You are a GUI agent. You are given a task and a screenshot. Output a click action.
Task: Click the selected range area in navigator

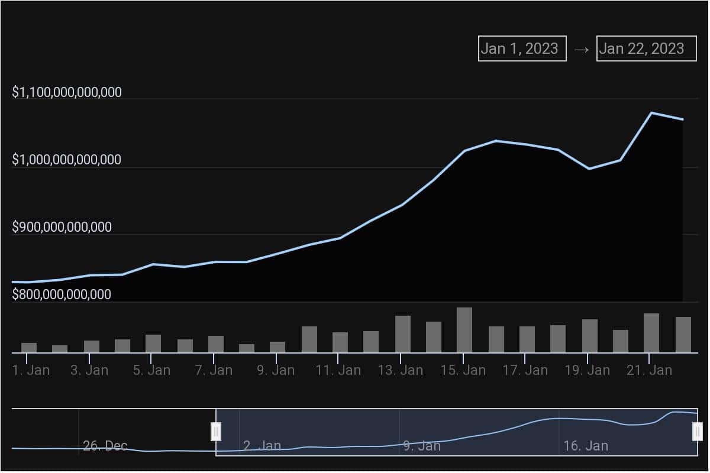click(x=457, y=432)
